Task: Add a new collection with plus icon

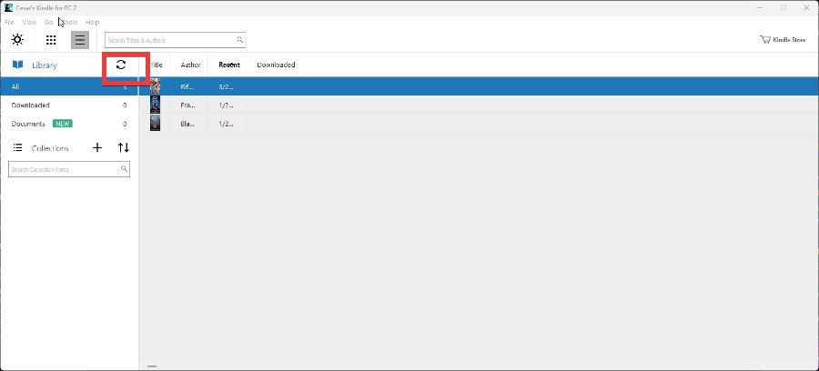Action: click(x=97, y=147)
